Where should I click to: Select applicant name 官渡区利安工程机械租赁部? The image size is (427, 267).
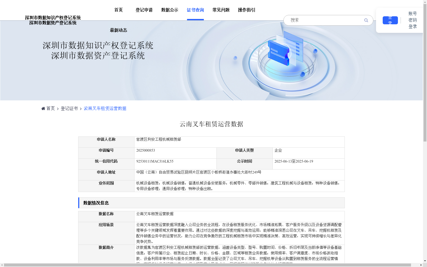[x=159, y=139]
